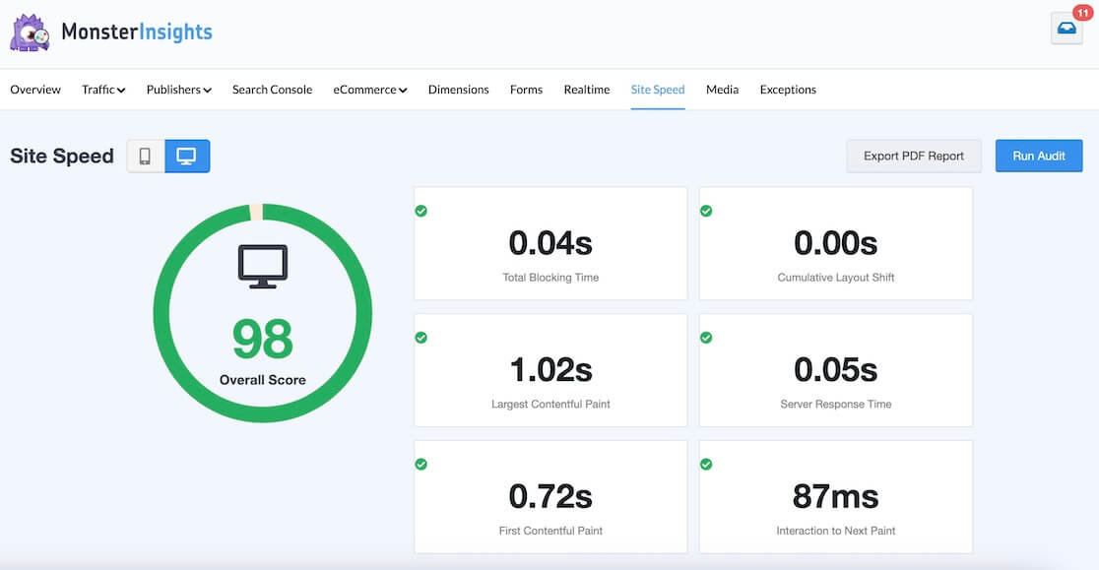Image resolution: width=1099 pixels, height=570 pixels.
Task: Click the Run Audit button
Action: click(x=1039, y=156)
